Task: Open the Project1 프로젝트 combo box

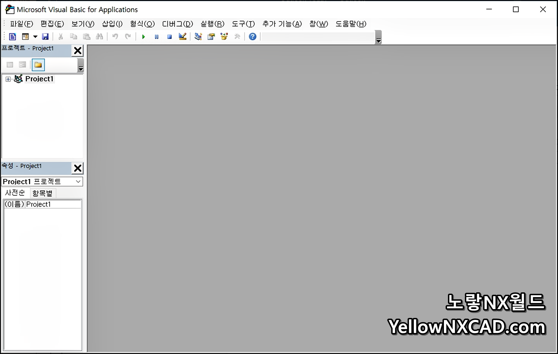Action: [42, 181]
